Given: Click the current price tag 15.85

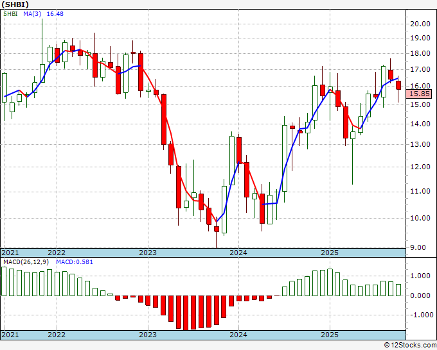Looking at the screenshot, I should point(419,94).
